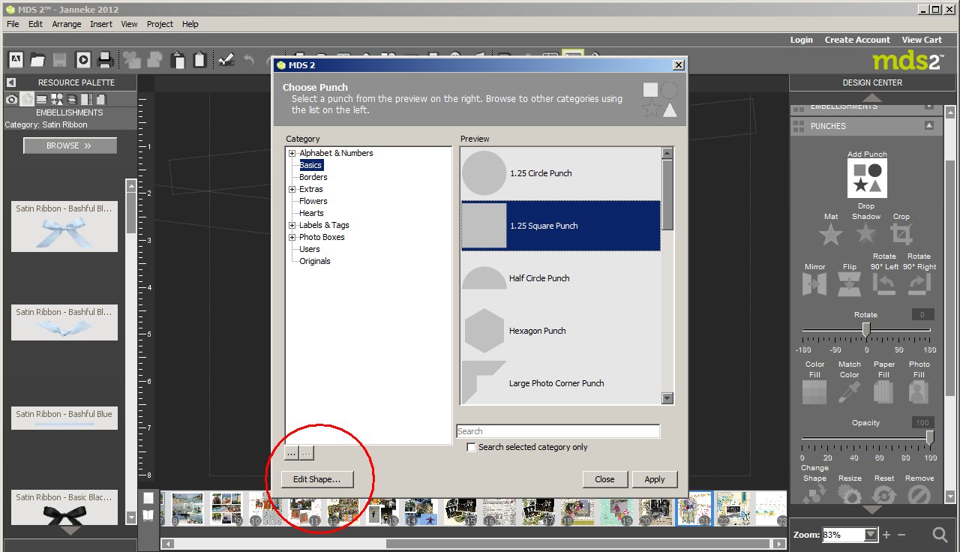Open the Project menu
Image resolution: width=960 pixels, height=552 pixels.
pos(160,24)
